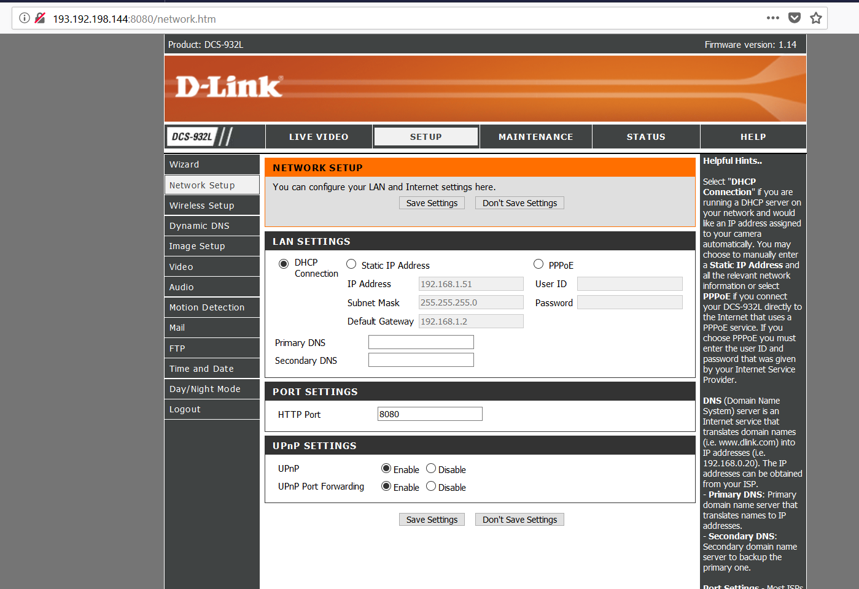Click the Firmware version 1.14 text
The image size is (859, 589).
click(x=750, y=45)
